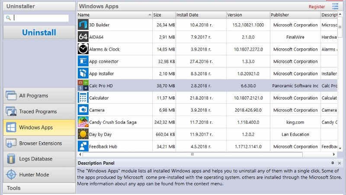Pin the Description Panel

pyautogui.click(x=333, y=163)
